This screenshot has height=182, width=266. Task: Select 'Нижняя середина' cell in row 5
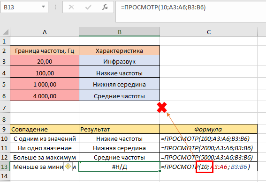coord(120,84)
